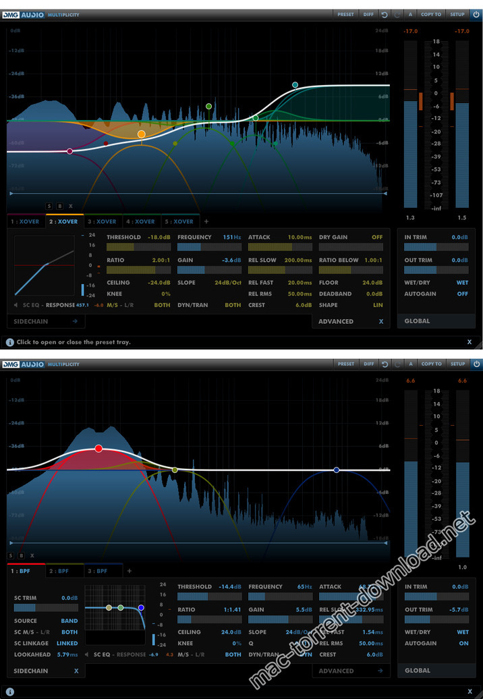The height and width of the screenshot is (699, 483).
Task: Expand ADVANCED panel in bottom window
Action: tap(351, 671)
